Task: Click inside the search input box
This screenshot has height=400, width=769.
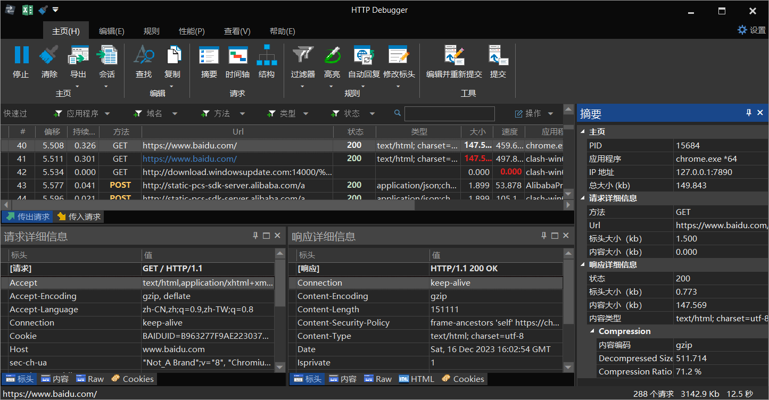Action: 450,113
